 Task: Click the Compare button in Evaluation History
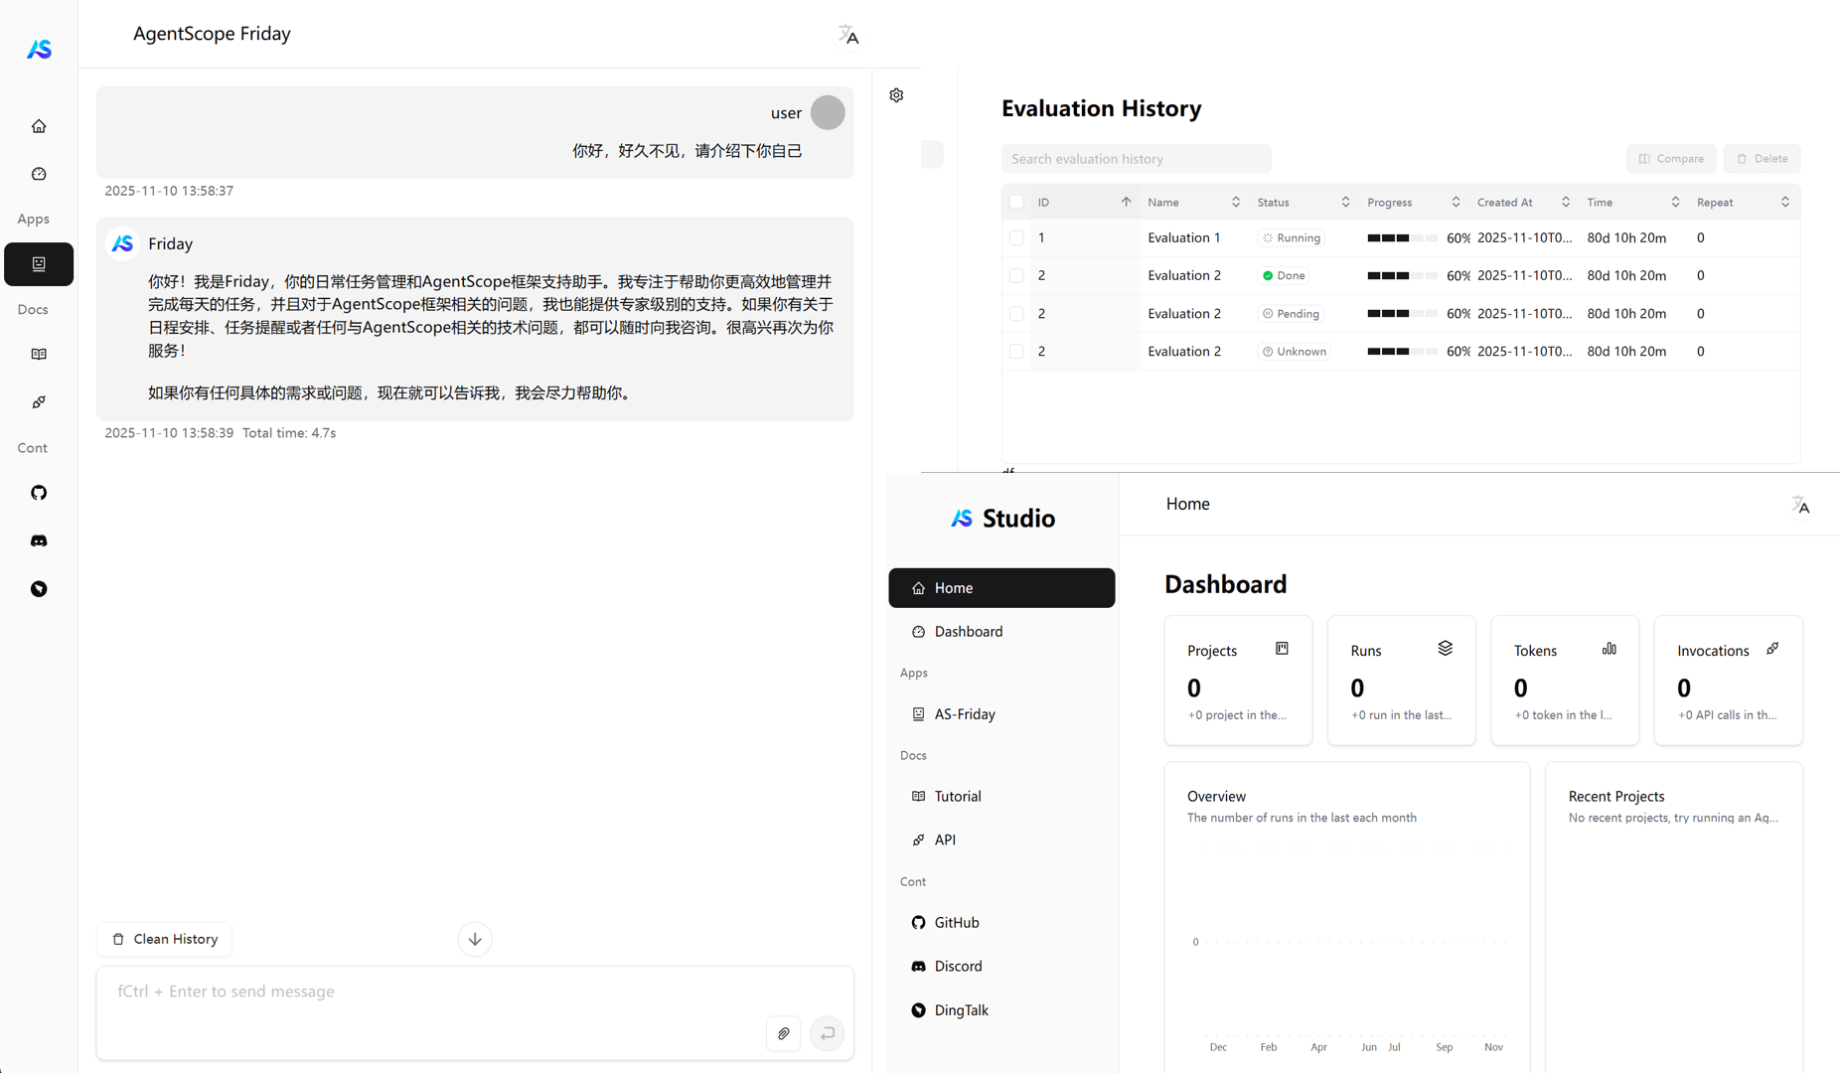point(1671,159)
